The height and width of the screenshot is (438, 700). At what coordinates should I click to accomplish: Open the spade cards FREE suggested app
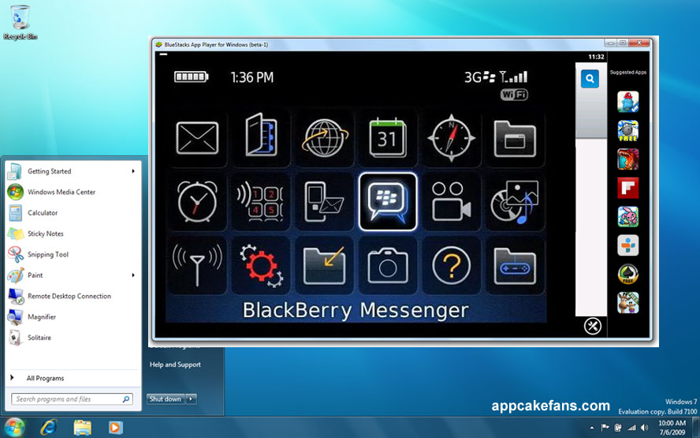pos(628,274)
